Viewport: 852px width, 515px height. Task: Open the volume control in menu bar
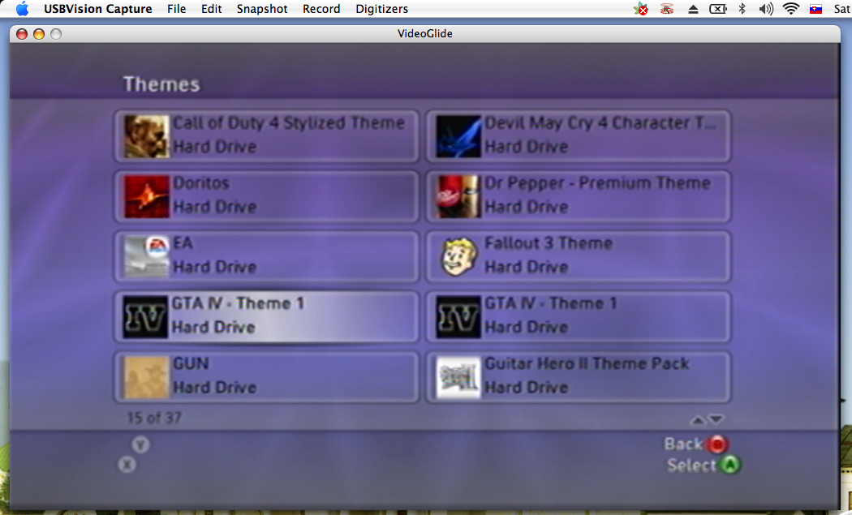(x=766, y=9)
